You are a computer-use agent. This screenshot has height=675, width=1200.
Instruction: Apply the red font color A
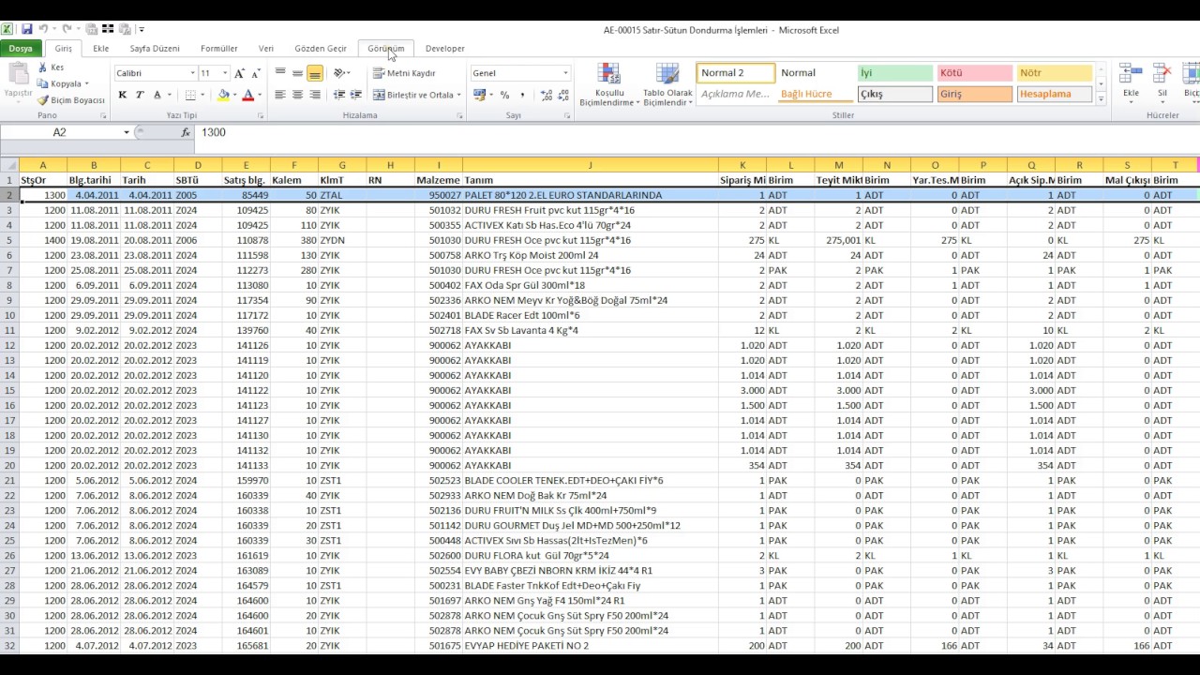(247, 95)
